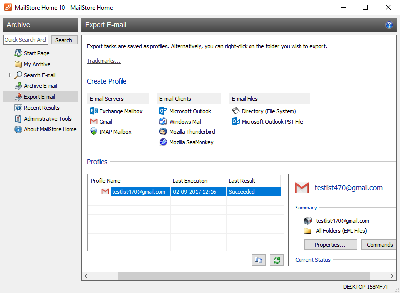This screenshot has width=400, height=293.
Task: Click the Directory (File System) icon
Action: click(236, 111)
